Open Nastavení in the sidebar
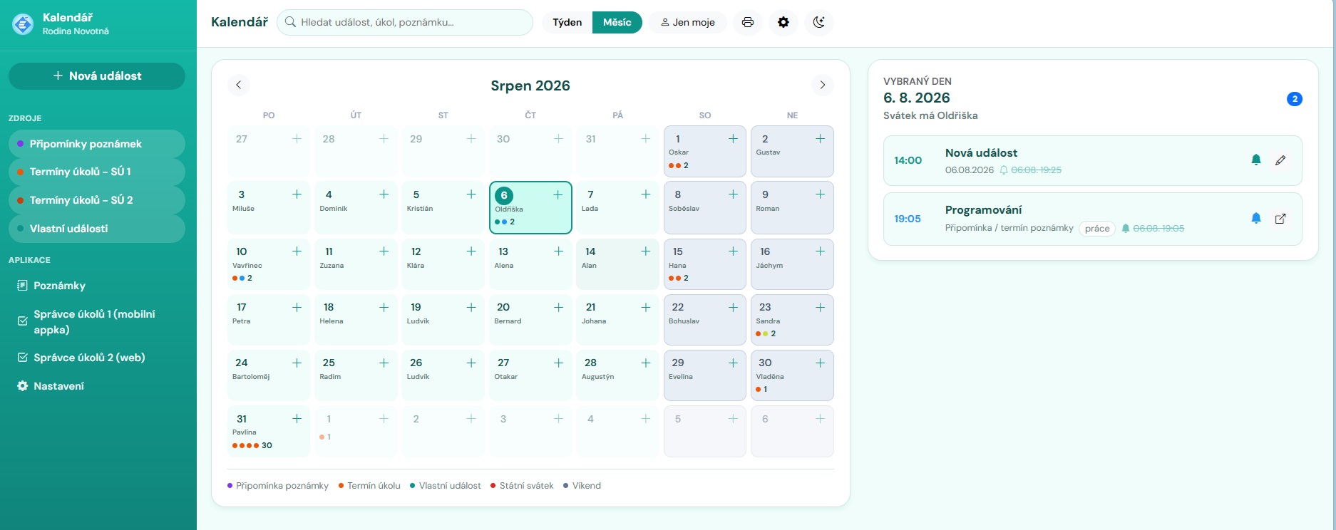 [x=97, y=386]
